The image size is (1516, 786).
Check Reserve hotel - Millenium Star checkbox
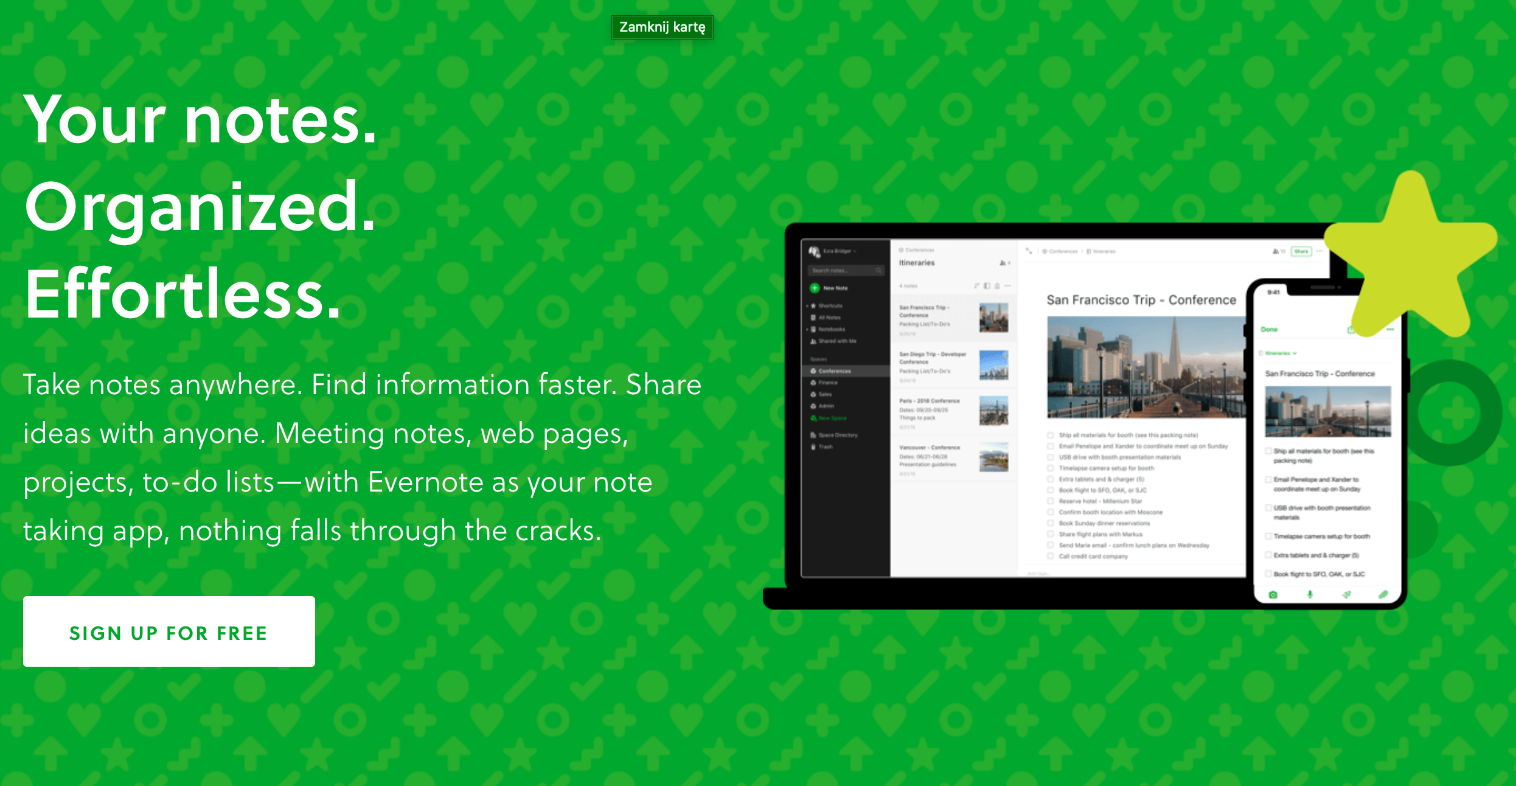point(1050,501)
